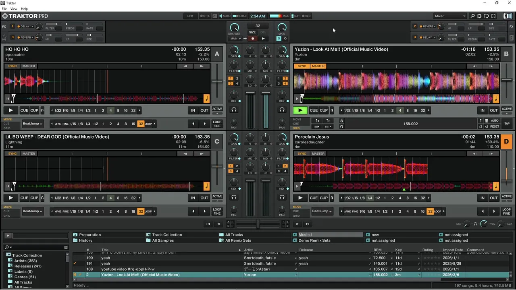Viewport: 516px width, 290px height.
Task: Click the magnifier icon in the header
Action: point(472,16)
